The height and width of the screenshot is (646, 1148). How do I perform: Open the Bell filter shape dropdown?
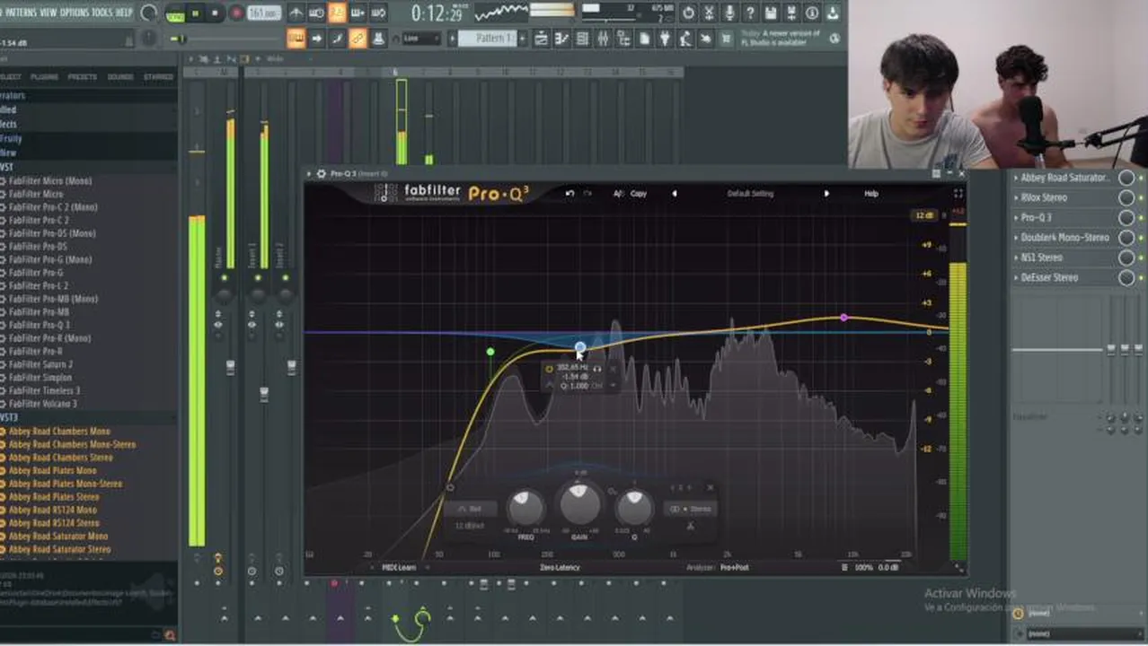coord(471,509)
